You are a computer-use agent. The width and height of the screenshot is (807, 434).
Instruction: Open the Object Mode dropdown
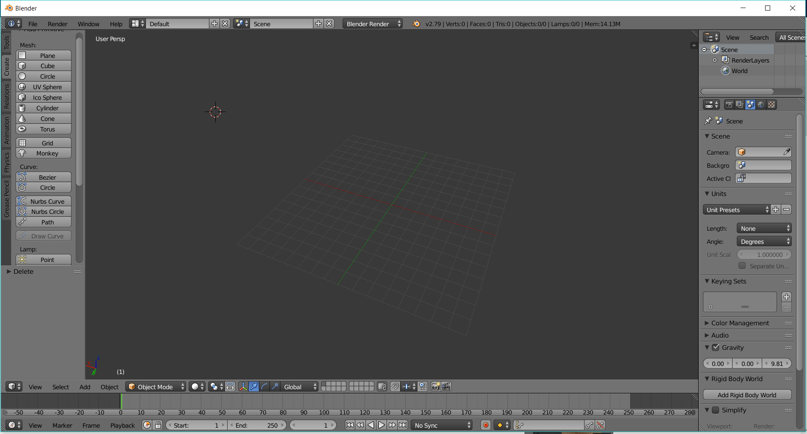click(156, 387)
